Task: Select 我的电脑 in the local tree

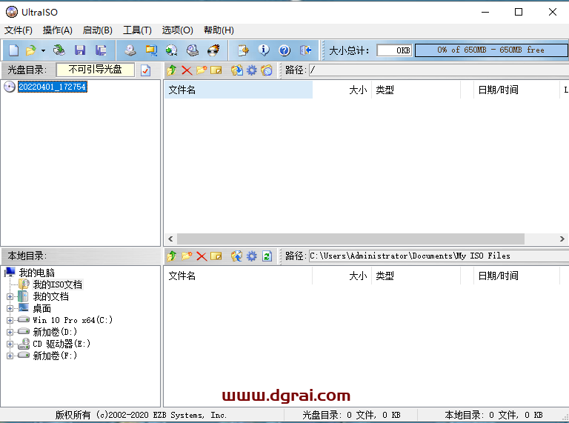Action: click(x=36, y=273)
